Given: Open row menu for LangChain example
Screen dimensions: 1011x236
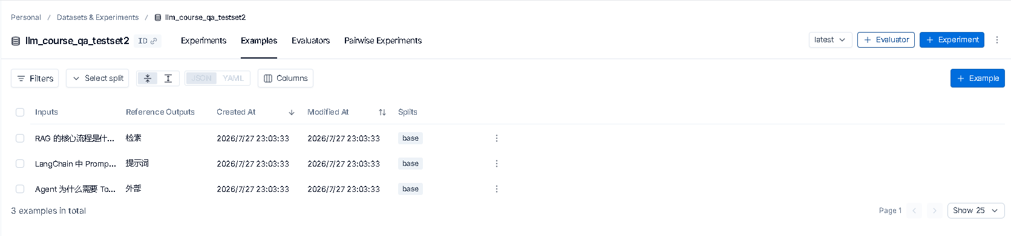Looking at the screenshot, I should coord(497,164).
